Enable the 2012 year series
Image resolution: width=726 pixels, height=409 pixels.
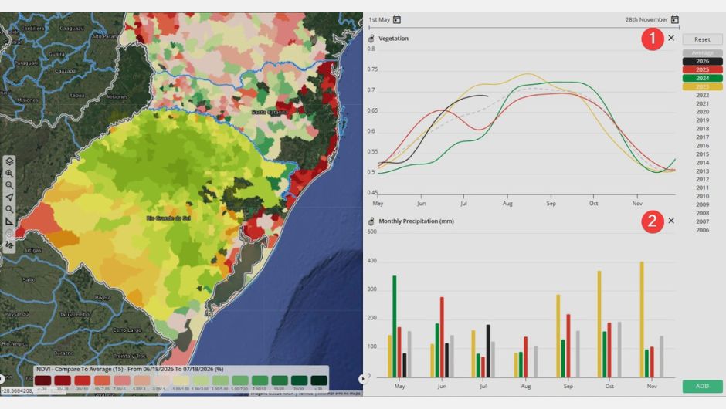coord(702,179)
